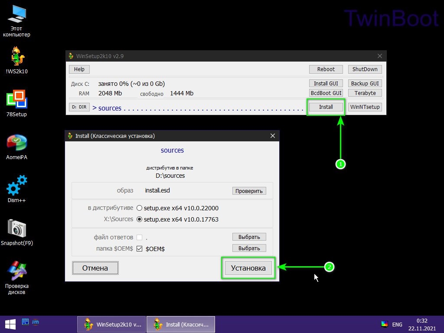Click the ShutDown button

(365, 69)
